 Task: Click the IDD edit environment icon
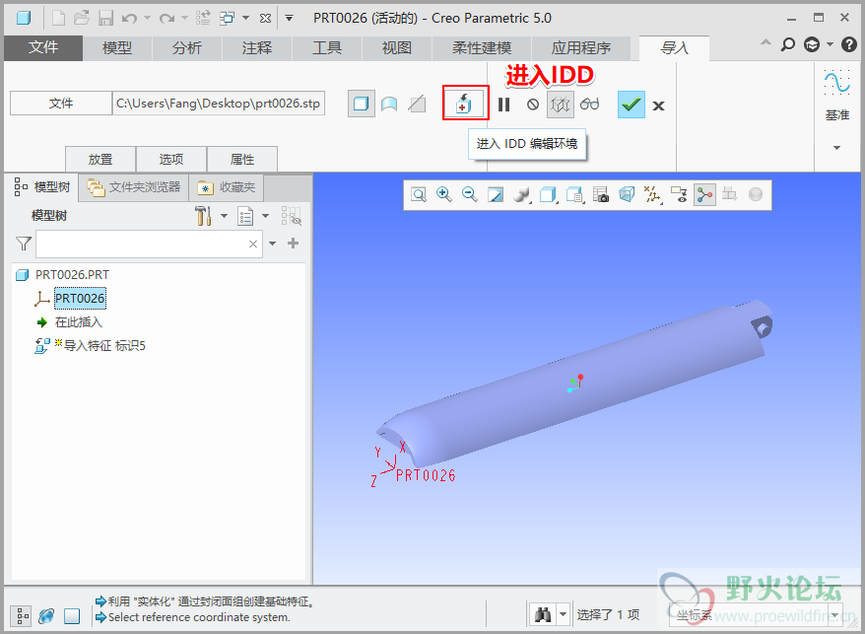(464, 104)
